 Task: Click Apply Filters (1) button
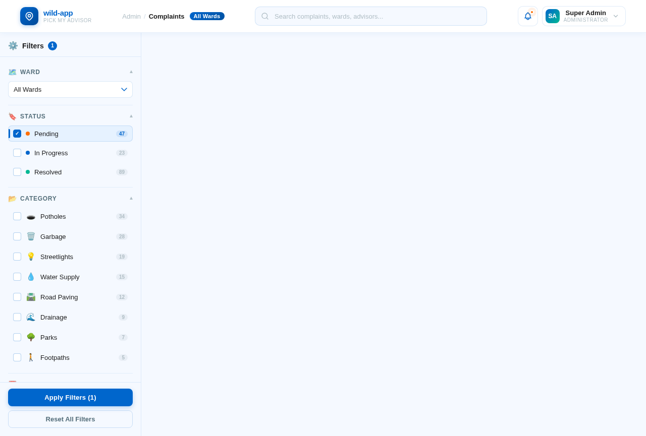pyautogui.click(x=70, y=397)
